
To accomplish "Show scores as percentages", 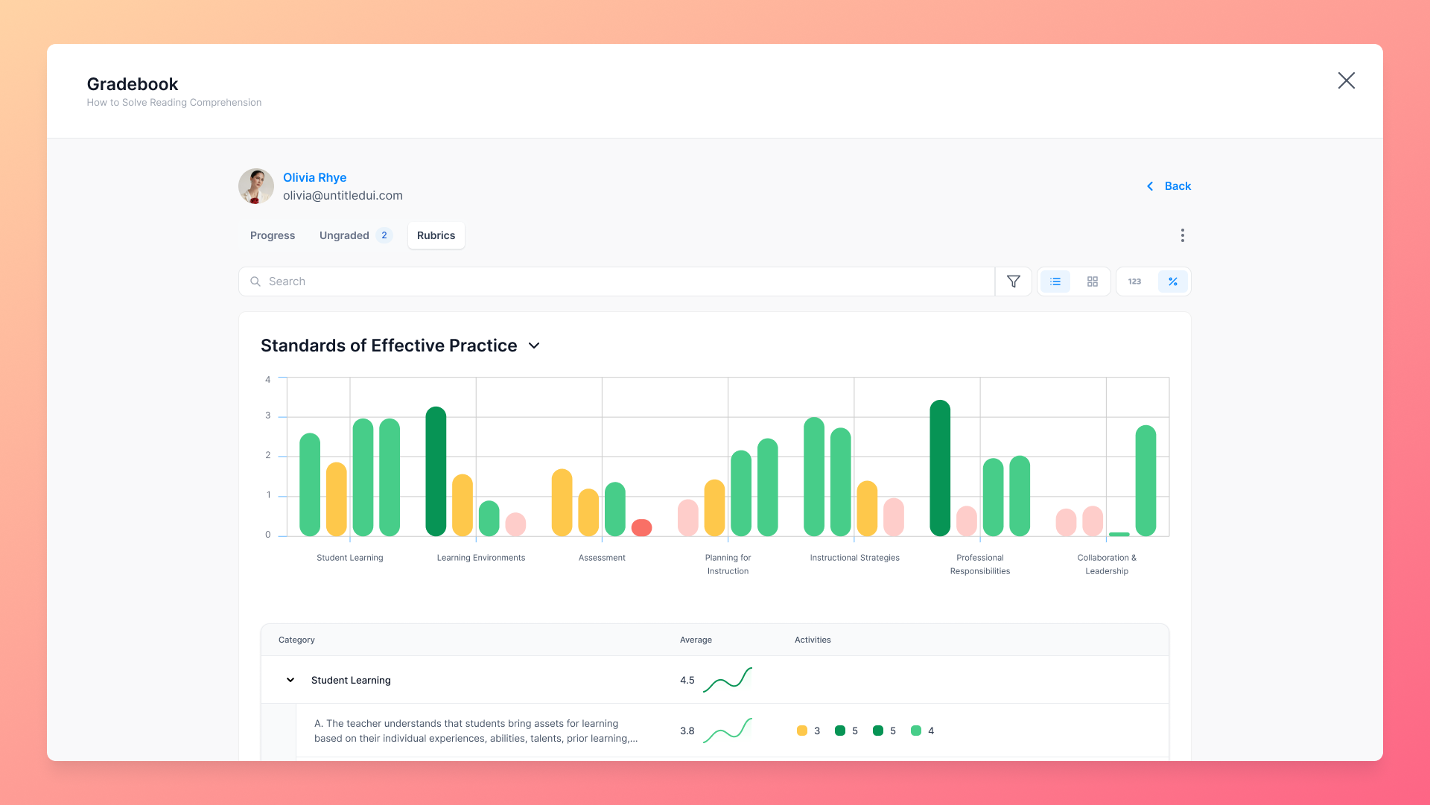I will (1172, 281).
